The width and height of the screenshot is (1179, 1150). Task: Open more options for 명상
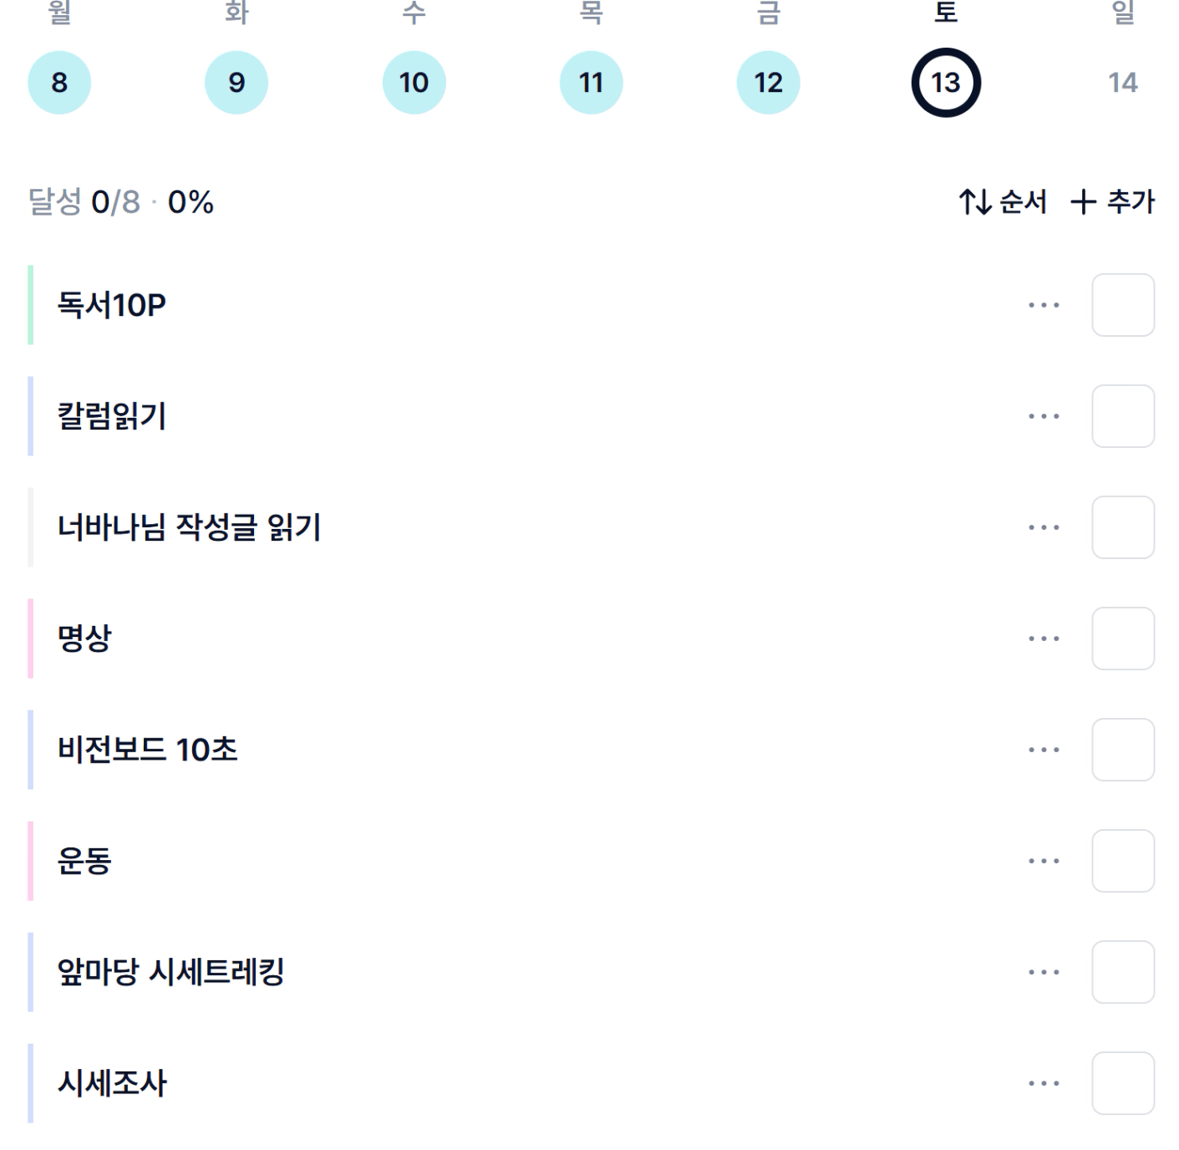coord(1044,639)
